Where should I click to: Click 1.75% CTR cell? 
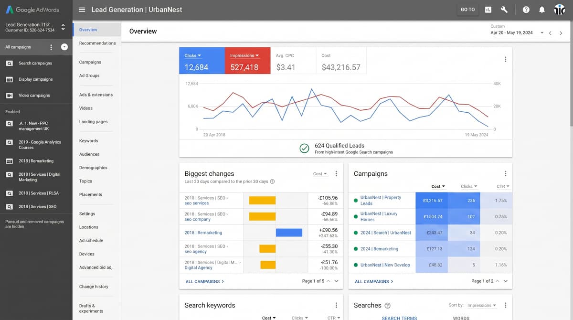coord(496,201)
